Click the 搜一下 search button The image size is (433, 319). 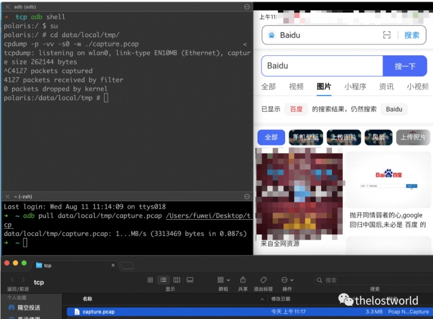click(405, 66)
